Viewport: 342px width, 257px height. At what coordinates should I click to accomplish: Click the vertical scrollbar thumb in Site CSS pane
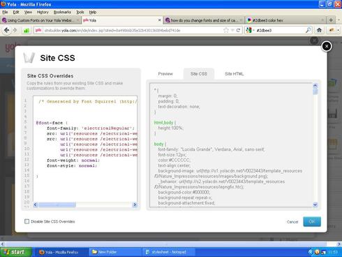pyautogui.click(x=315, y=91)
